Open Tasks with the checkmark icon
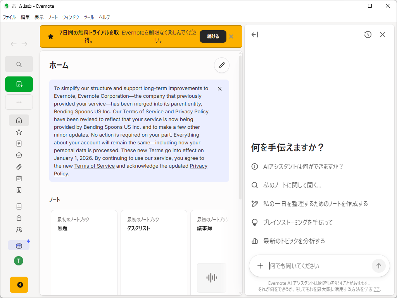The height and width of the screenshot is (298, 397). point(19,155)
